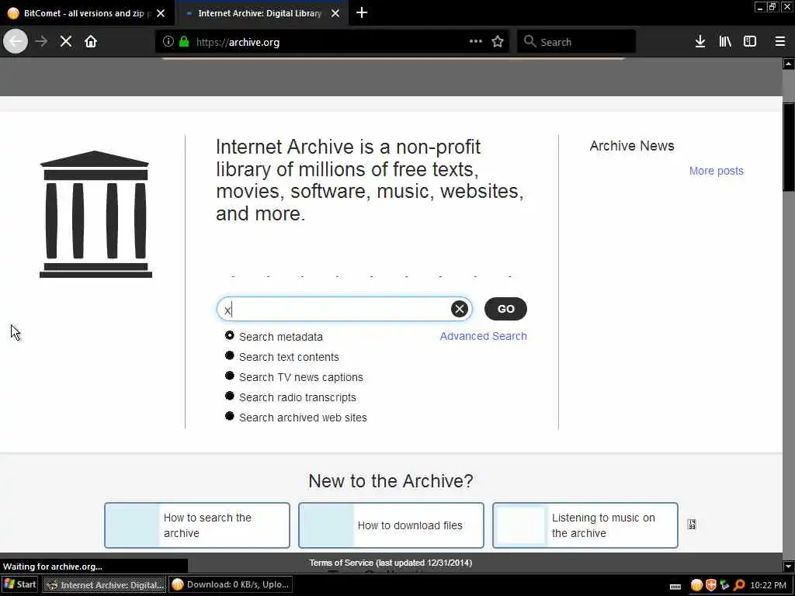
Task: Select Search text contents option
Action: pos(229,355)
